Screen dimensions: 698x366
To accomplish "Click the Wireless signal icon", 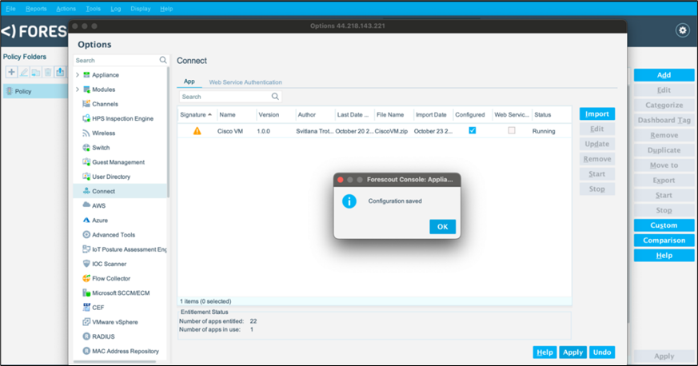I will pyautogui.click(x=86, y=133).
